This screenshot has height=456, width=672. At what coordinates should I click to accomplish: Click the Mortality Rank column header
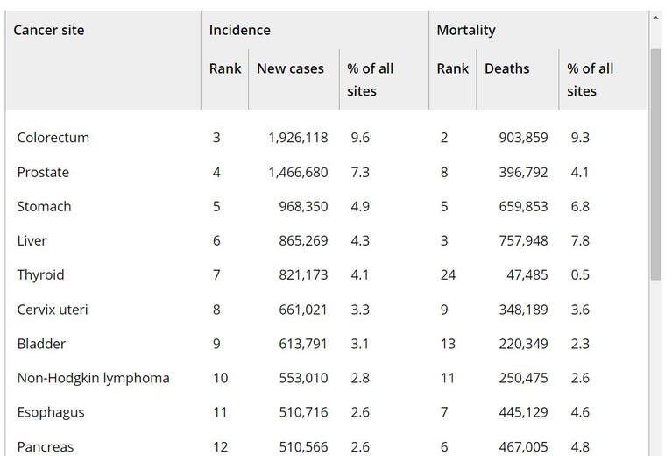(453, 68)
